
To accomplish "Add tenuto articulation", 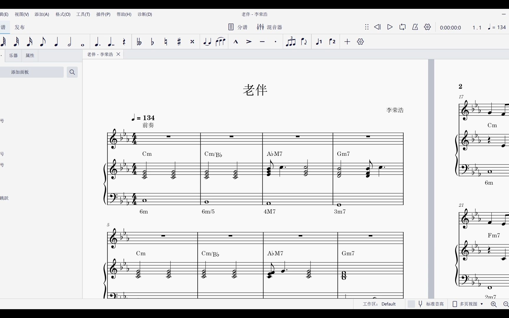I will (x=262, y=42).
